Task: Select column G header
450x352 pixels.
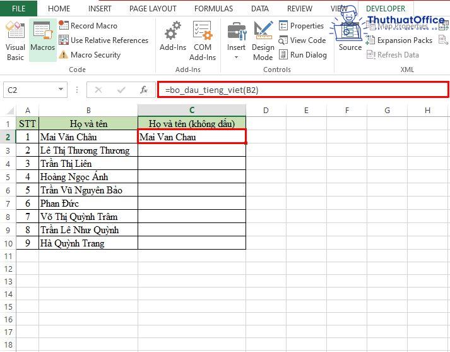Action: pyautogui.click(x=387, y=111)
